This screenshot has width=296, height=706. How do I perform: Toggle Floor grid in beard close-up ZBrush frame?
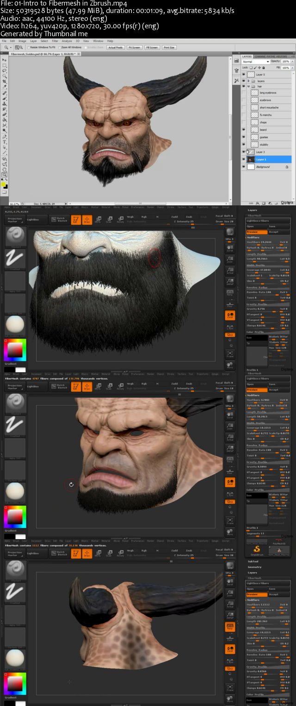[x=230, y=304]
